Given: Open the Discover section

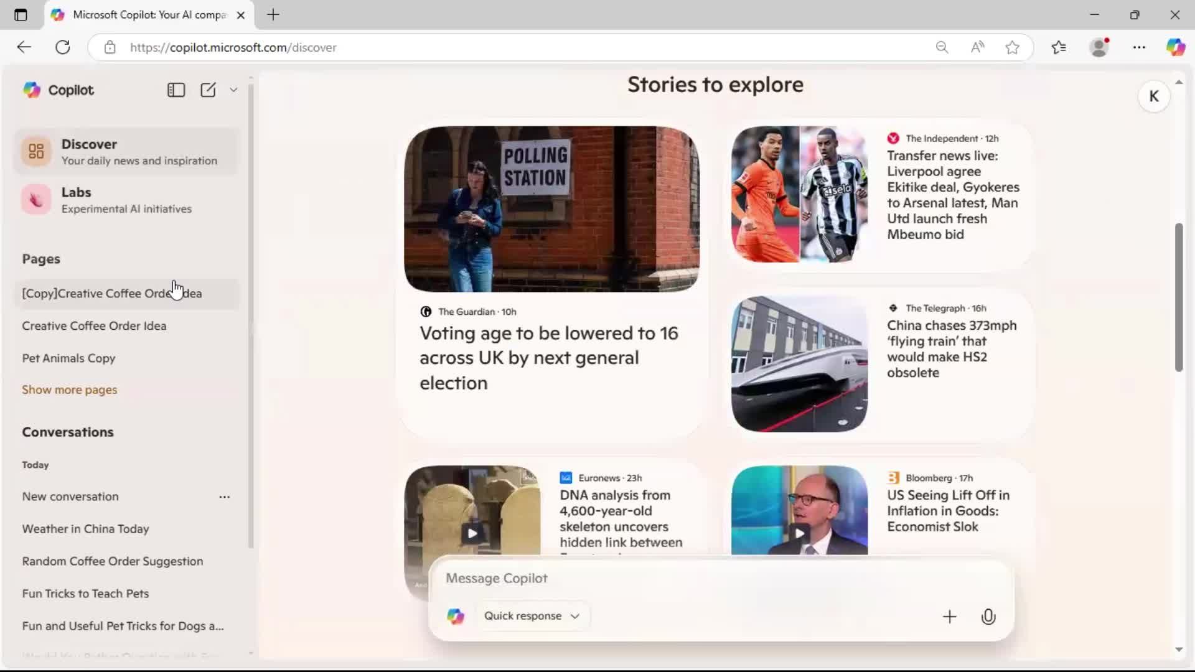Looking at the screenshot, I should pyautogui.click(x=126, y=152).
